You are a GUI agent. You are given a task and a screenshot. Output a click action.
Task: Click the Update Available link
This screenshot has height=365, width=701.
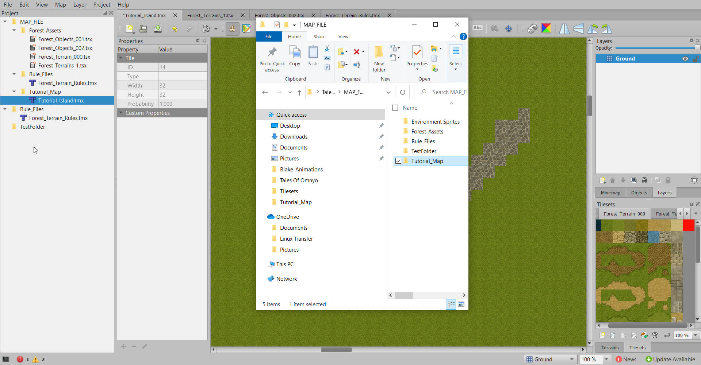tap(674, 359)
